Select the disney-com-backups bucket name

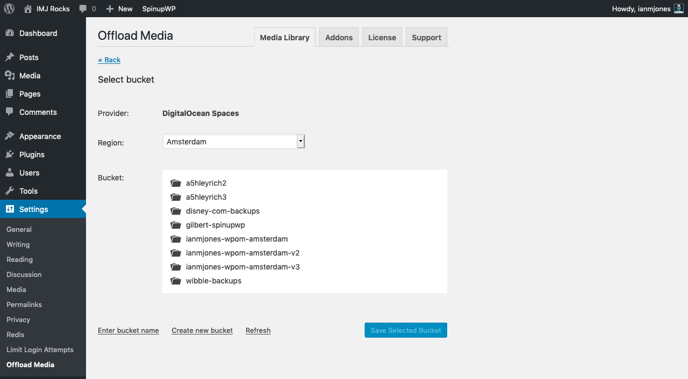tap(223, 211)
